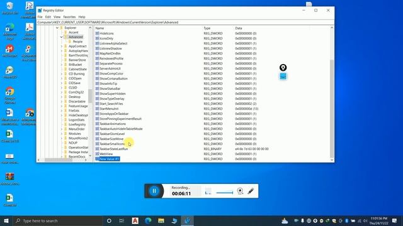This screenshot has width=403, height=226.
Task: Open the notification center icon
Action: point(395,220)
